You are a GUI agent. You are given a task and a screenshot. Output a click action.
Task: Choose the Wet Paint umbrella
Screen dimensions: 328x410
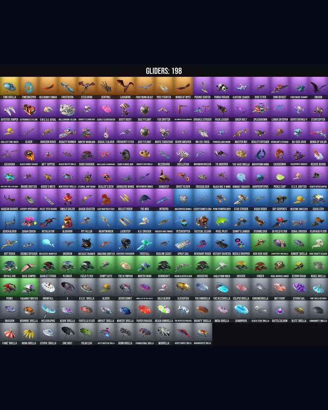[x=280, y=289]
